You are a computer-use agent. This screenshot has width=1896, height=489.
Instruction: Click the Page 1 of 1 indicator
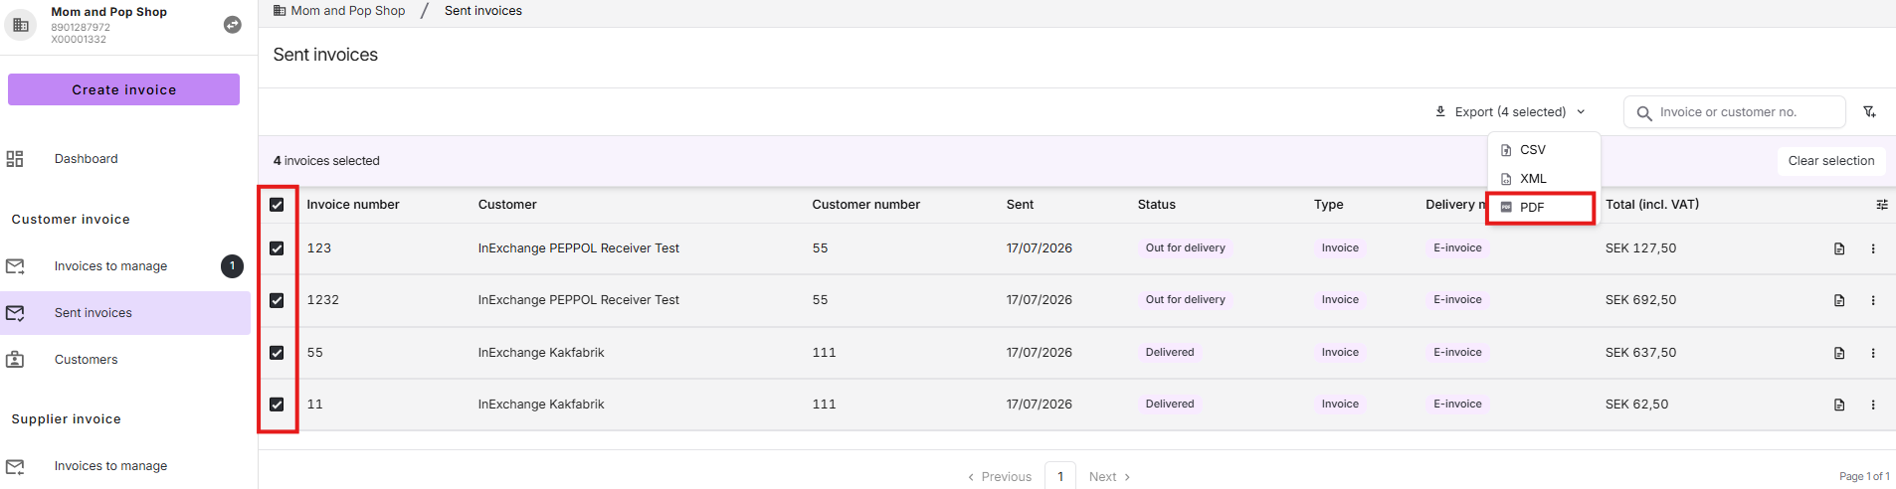(x=1863, y=477)
